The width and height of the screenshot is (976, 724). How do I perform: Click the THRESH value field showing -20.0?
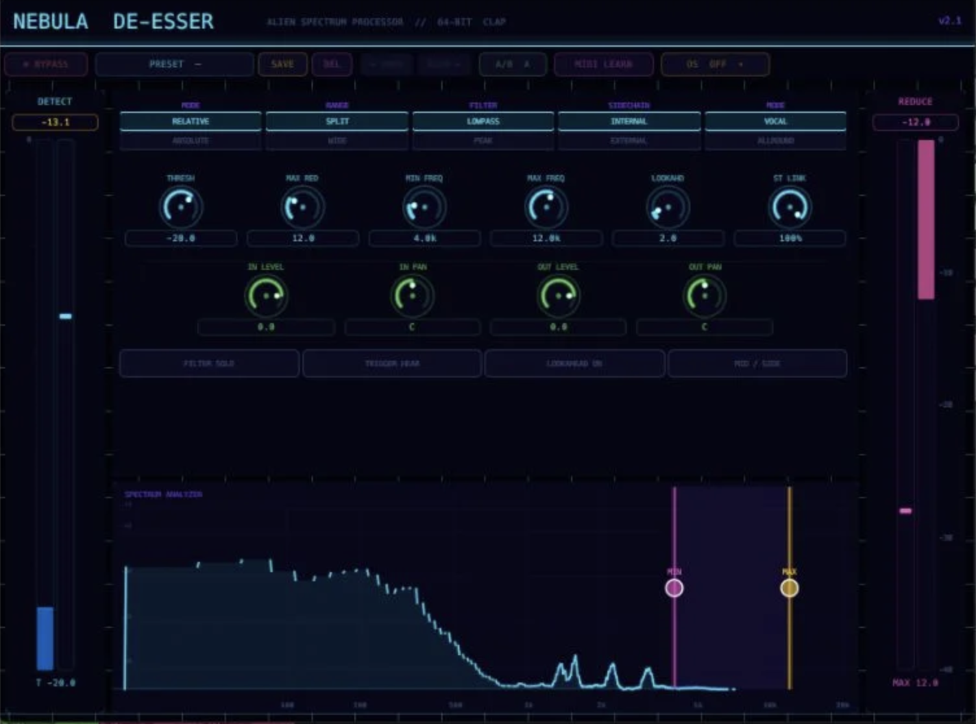coord(181,238)
